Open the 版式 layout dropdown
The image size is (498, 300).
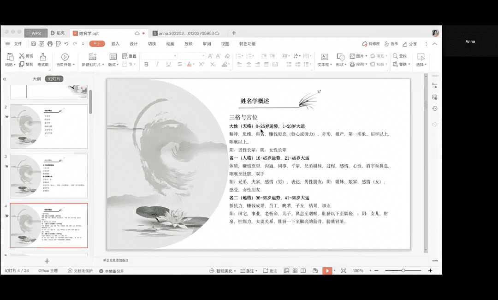(113, 65)
